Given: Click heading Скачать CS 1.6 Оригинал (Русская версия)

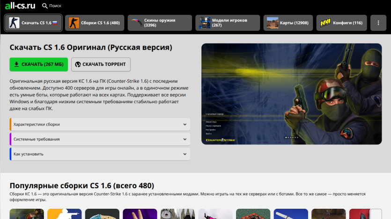Looking at the screenshot, I should tap(91, 47).
